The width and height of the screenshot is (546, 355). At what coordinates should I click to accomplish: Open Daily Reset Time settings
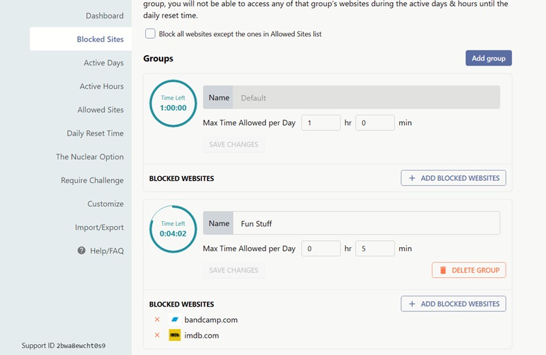(x=95, y=133)
